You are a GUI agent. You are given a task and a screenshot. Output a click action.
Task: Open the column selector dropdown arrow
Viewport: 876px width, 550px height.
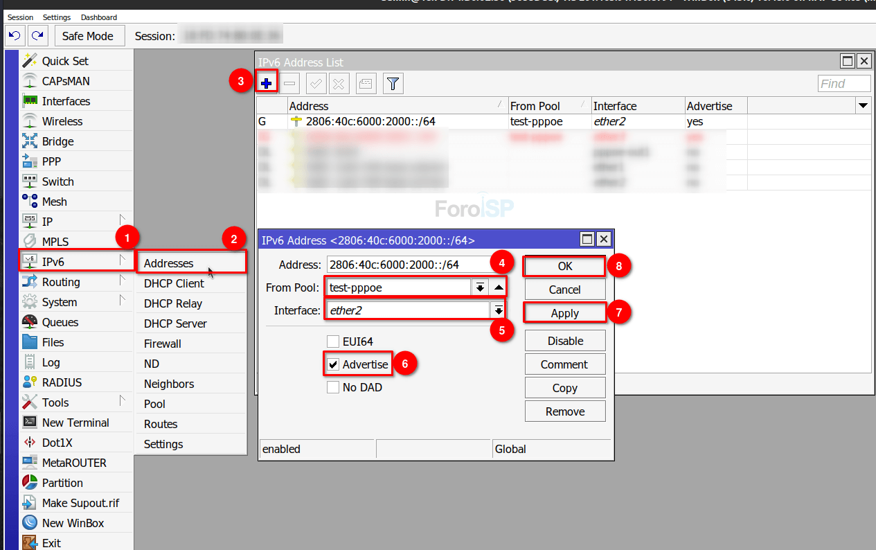863,106
